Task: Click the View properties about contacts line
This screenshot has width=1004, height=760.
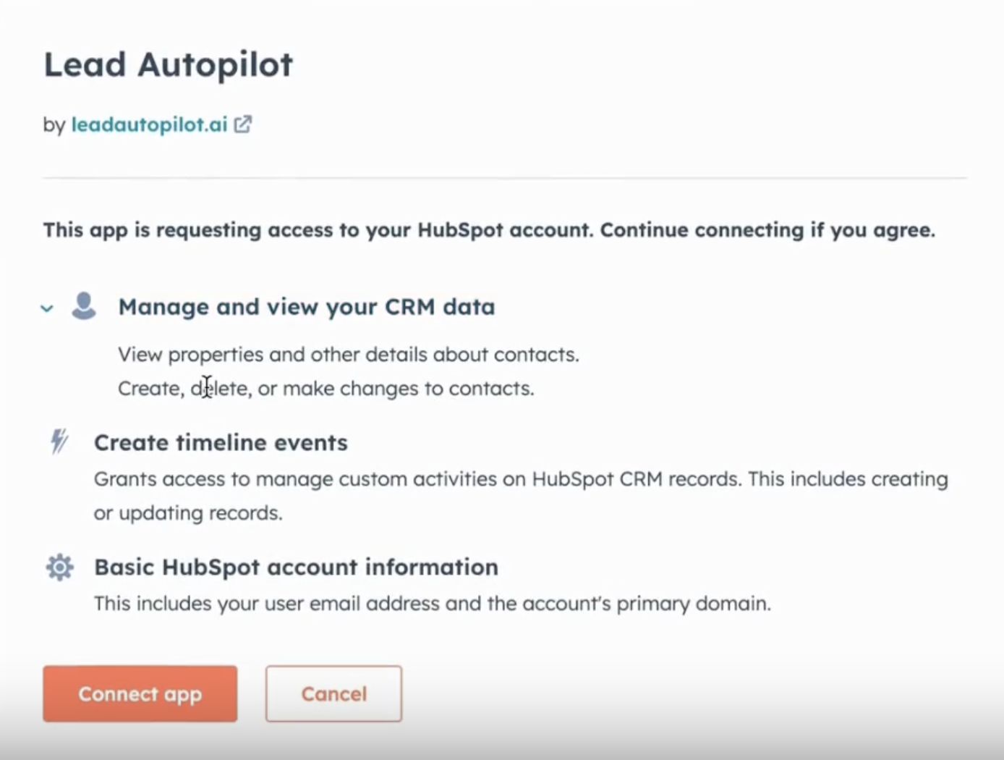Action: pyautogui.click(x=349, y=355)
